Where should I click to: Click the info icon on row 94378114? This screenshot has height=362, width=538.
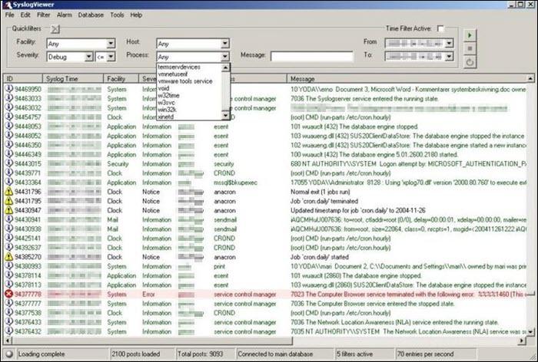8,275
